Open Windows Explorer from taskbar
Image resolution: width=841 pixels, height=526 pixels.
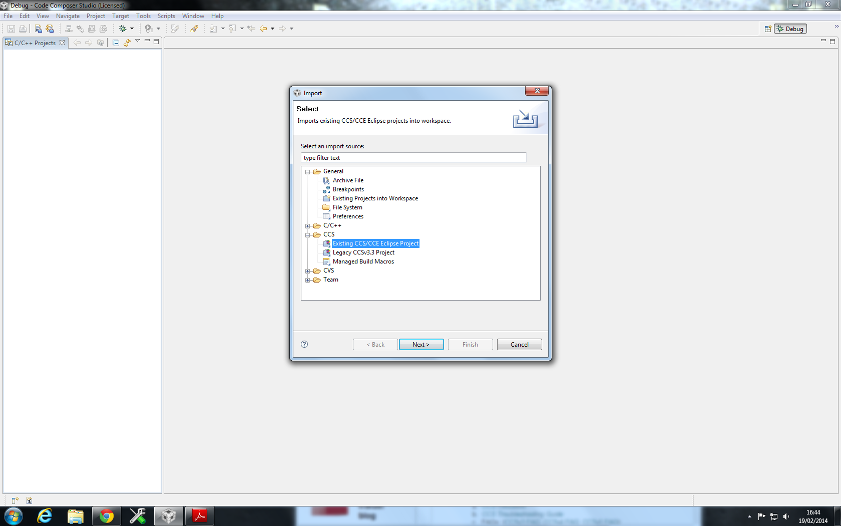pos(76,516)
